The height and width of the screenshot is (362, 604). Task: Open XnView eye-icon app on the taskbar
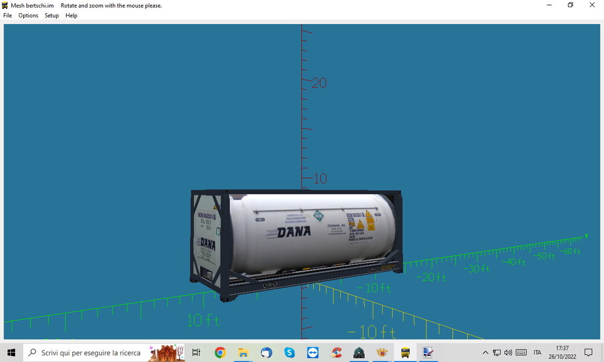(382, 352)
